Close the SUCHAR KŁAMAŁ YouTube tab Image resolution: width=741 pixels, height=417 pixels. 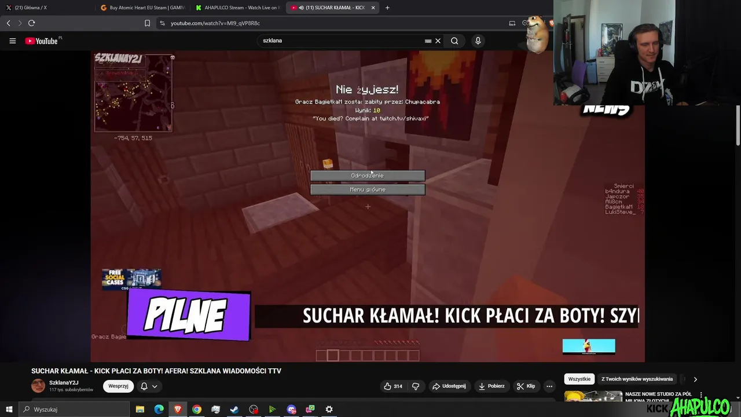click(373, 8)
